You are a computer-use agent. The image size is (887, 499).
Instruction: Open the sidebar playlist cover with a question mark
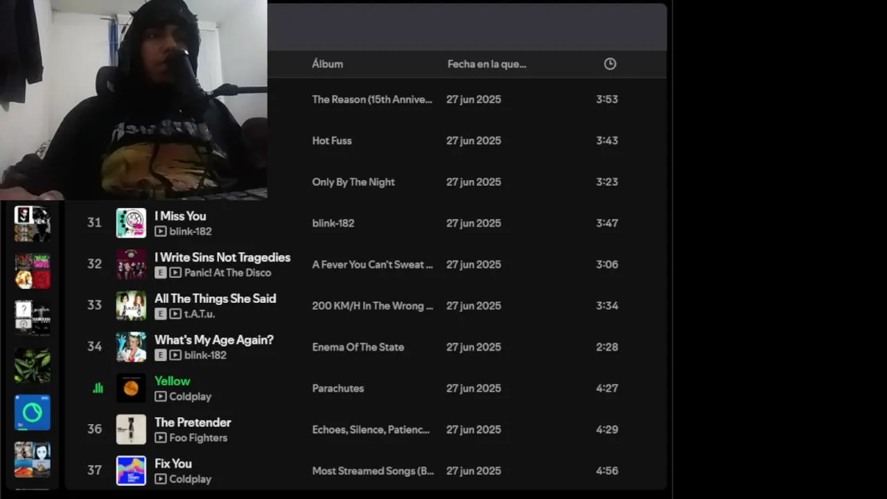[33, 318]
